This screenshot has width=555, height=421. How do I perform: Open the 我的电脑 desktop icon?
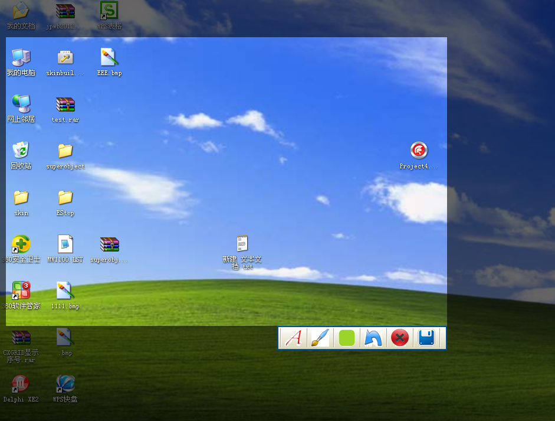[21, 63]
